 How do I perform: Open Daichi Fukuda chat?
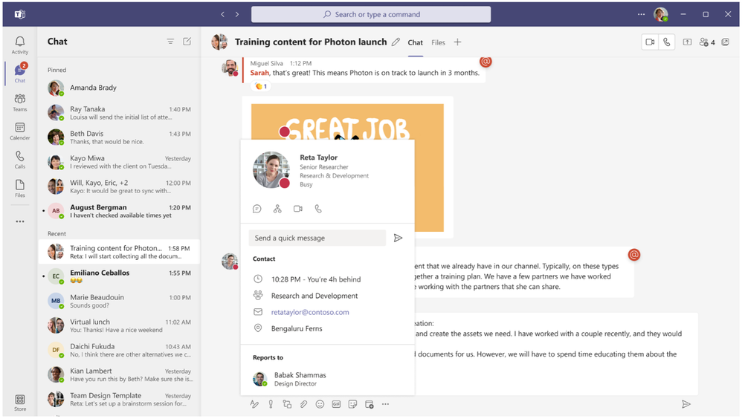click(119, 350)
